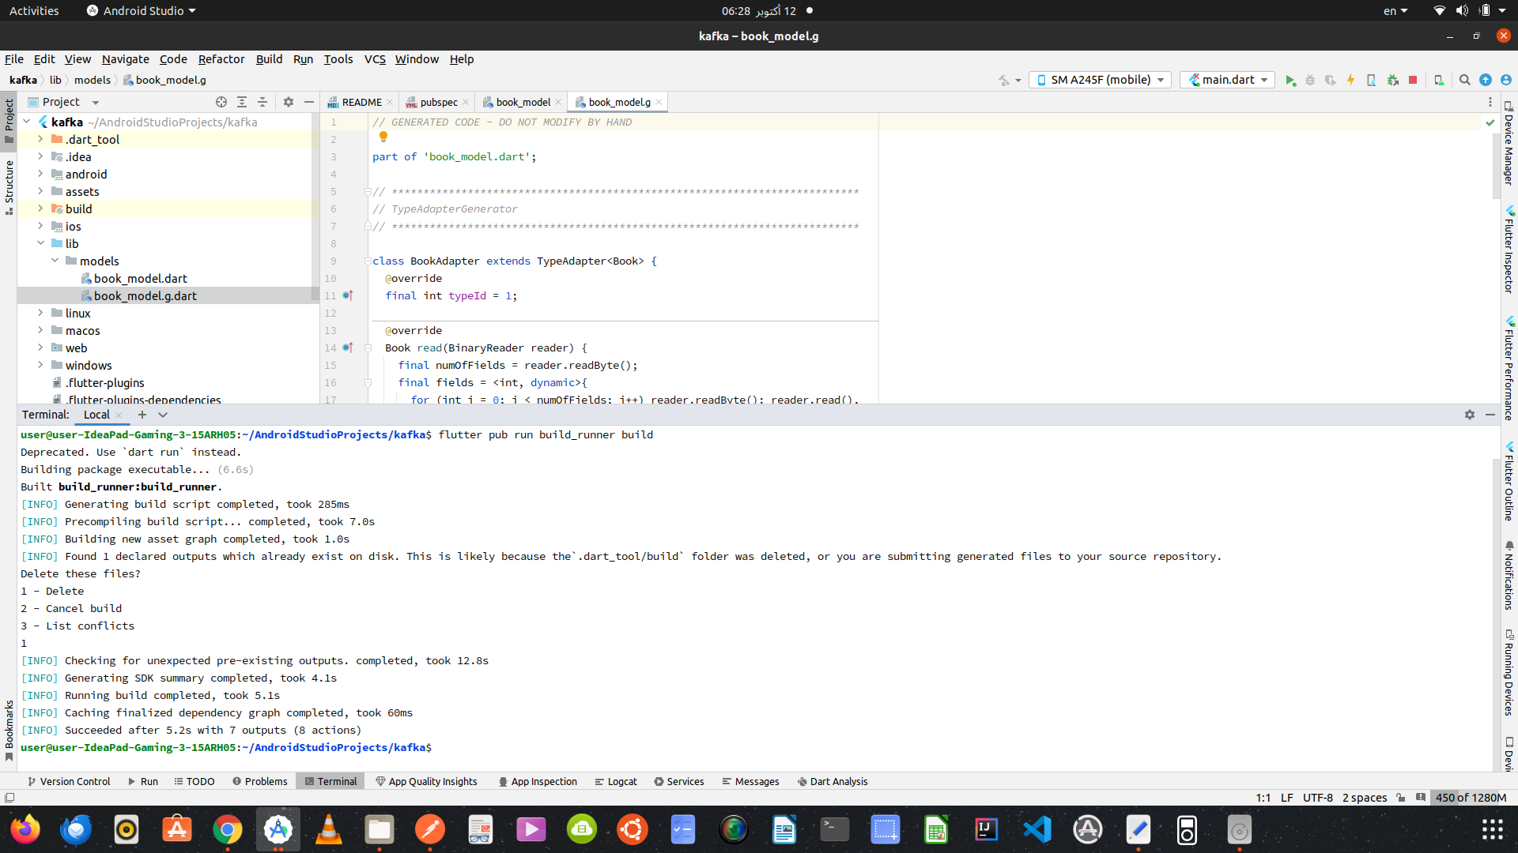
Task: Expand the build folder in tree
Action: pos(40,209)
